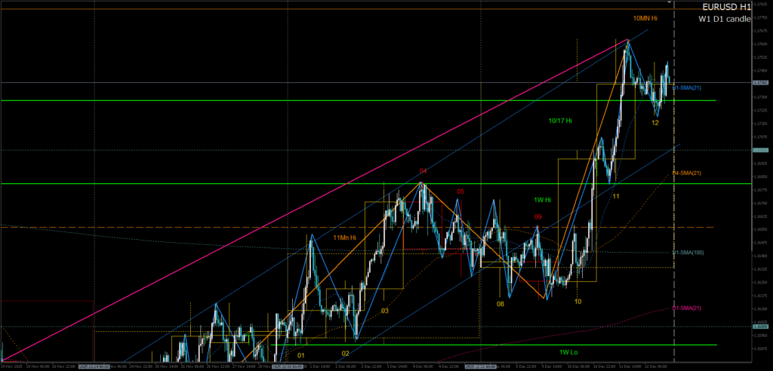Select the H4-SMA(21) indicator label
The height and width of the screenshot is (371, 773).
click(688, 173)
